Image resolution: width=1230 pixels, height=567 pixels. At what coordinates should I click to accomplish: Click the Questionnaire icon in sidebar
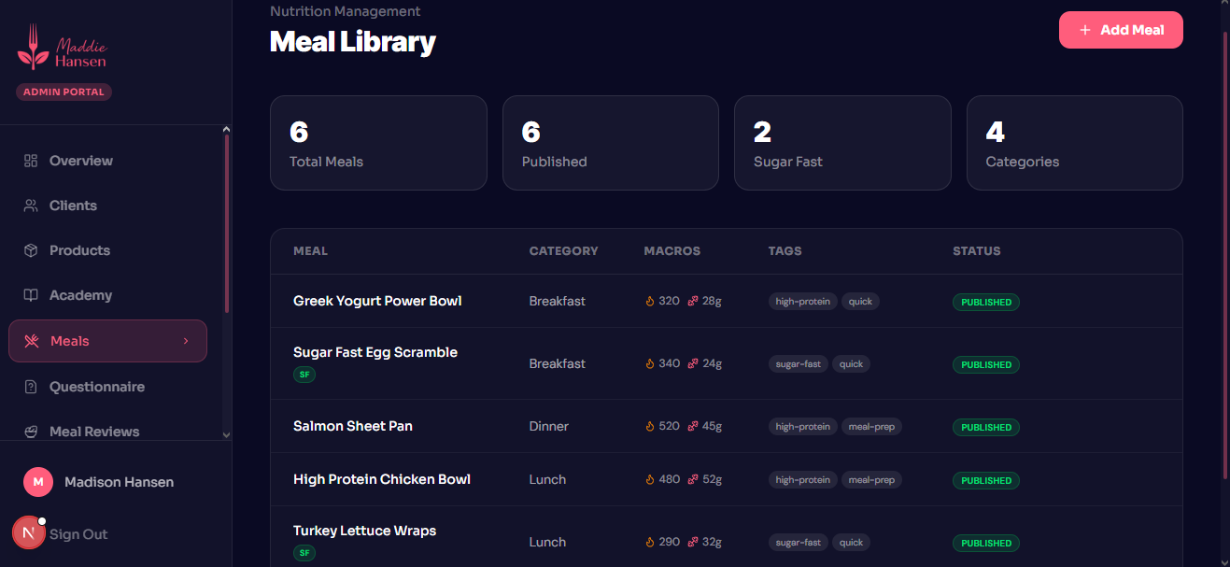point(31,387)
